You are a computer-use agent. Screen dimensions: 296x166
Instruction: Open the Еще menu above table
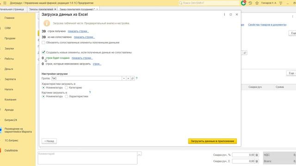(x=291, y=73)
